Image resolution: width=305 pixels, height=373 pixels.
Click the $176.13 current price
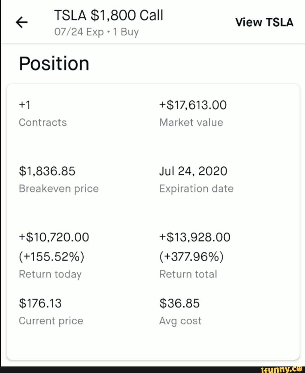pyautogui.click(x=40, y=303)
